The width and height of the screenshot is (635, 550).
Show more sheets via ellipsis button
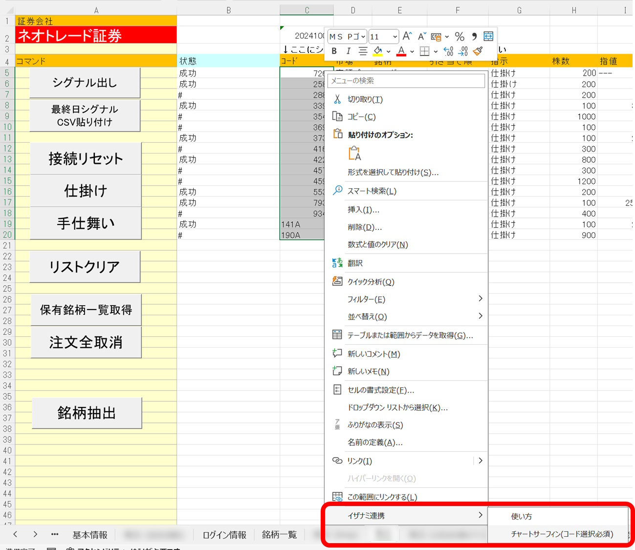(54, 534)
